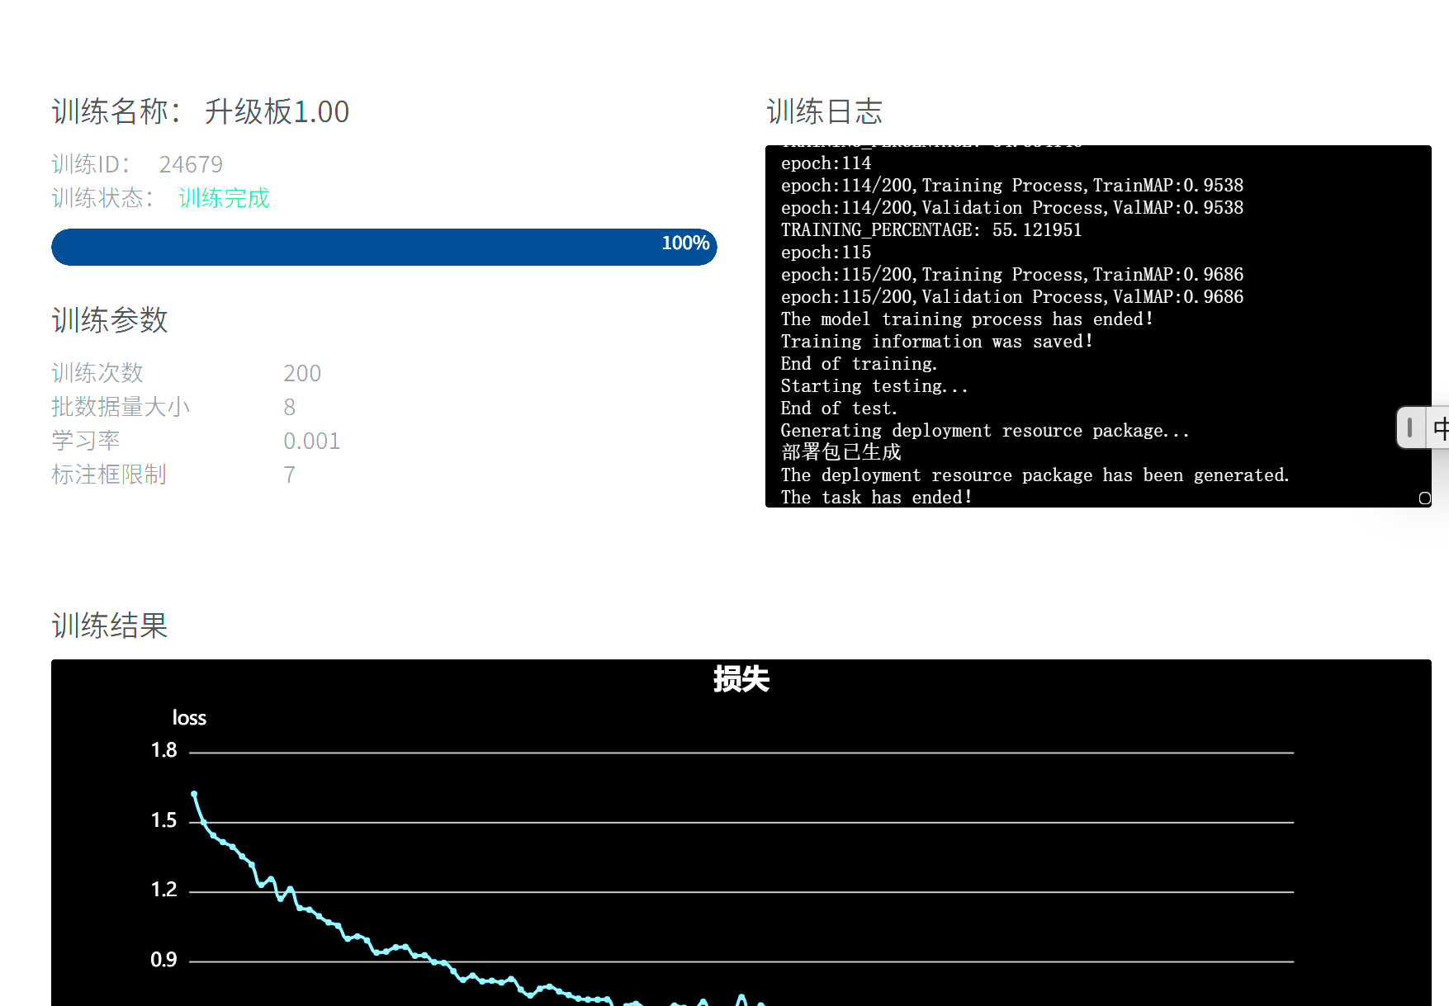Click the loss axis label on chart
Screen dimensions: 1449x1006
click(x=189, y=718)
